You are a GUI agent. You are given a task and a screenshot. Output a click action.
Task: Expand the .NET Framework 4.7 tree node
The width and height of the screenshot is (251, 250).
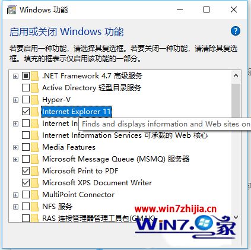point(15,76)
